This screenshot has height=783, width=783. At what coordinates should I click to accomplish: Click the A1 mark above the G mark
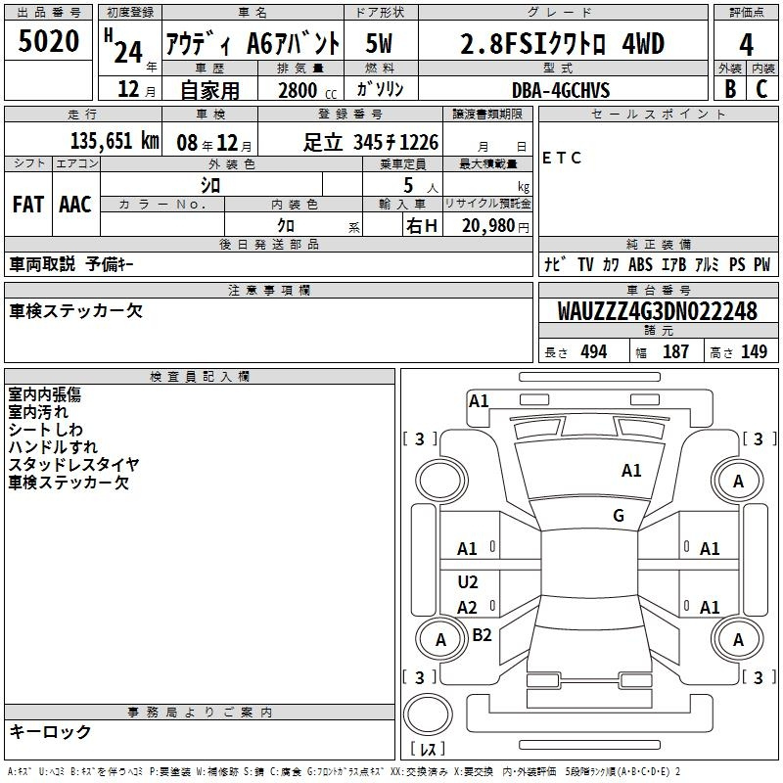click(x=631, y=471)
